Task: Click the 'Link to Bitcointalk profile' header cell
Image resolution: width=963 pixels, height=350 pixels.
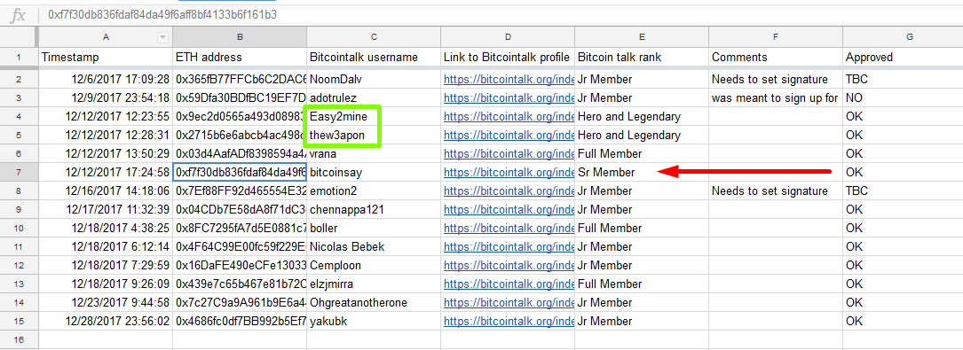Action: 508,57
